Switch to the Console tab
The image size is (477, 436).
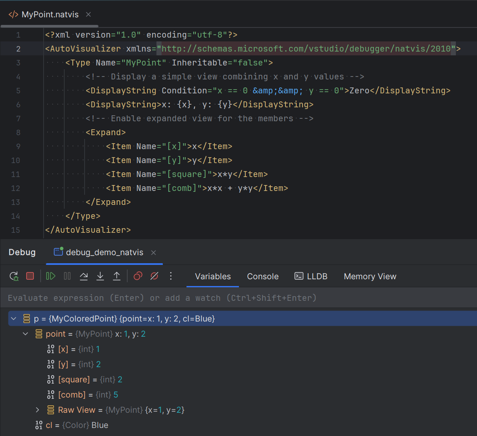click(263, 276)
